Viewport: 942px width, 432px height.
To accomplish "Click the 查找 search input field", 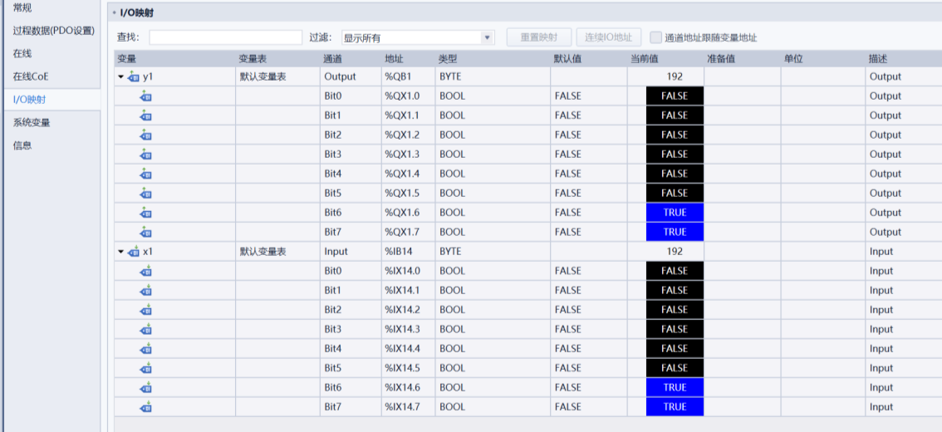I will pos(226,37).
